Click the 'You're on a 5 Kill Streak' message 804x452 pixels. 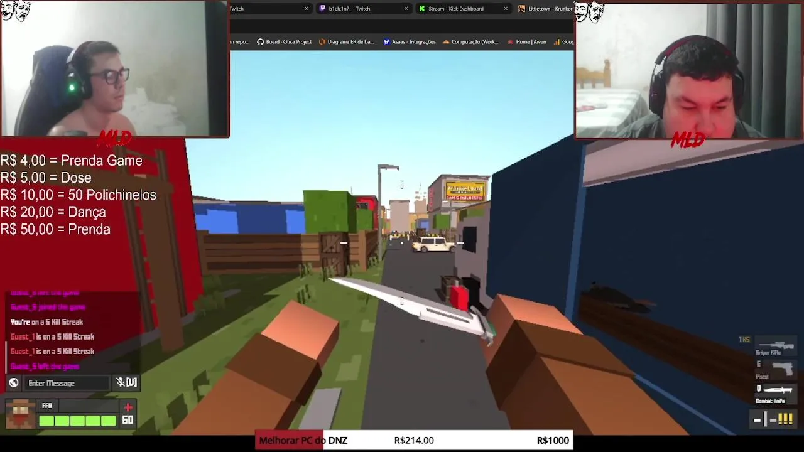point(46,322)
